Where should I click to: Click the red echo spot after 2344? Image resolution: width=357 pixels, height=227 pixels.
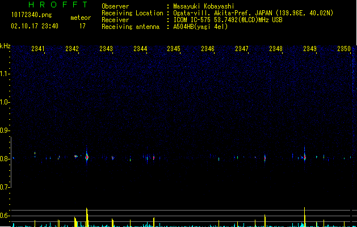click(154, 158)
